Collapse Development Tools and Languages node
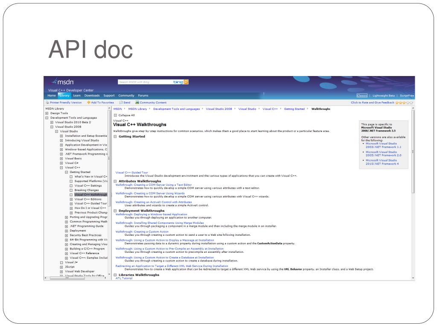The width and height of the screenshot is (437, 328). 47,118
